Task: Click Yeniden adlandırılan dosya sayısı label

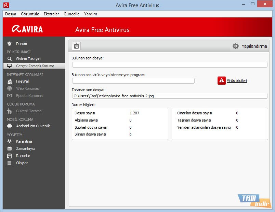Action: click(204, 127)
